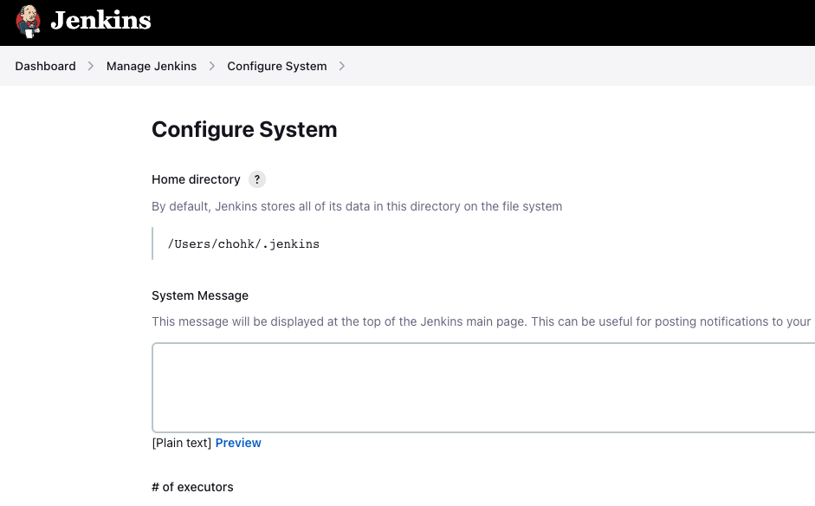Viewport: 815px width, 506px height.
Task: Click the Jenkins butler mascot logo
Action: [x=28, y=22]
